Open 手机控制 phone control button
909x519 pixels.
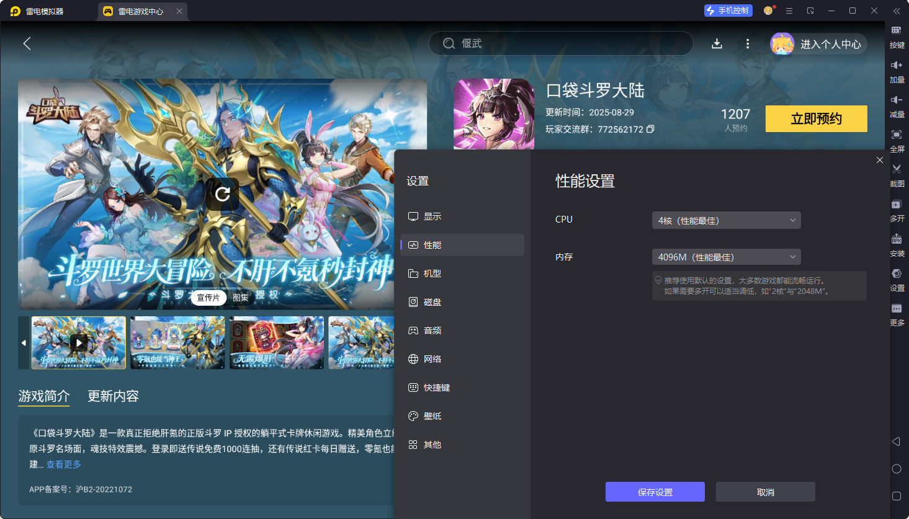(728, 11)
